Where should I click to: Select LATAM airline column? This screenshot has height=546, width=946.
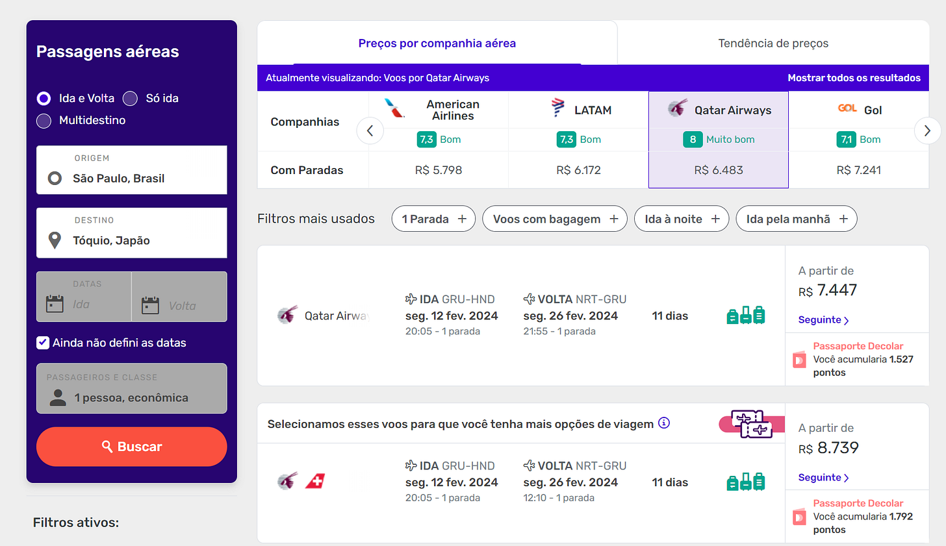click(x=578, y=140)
